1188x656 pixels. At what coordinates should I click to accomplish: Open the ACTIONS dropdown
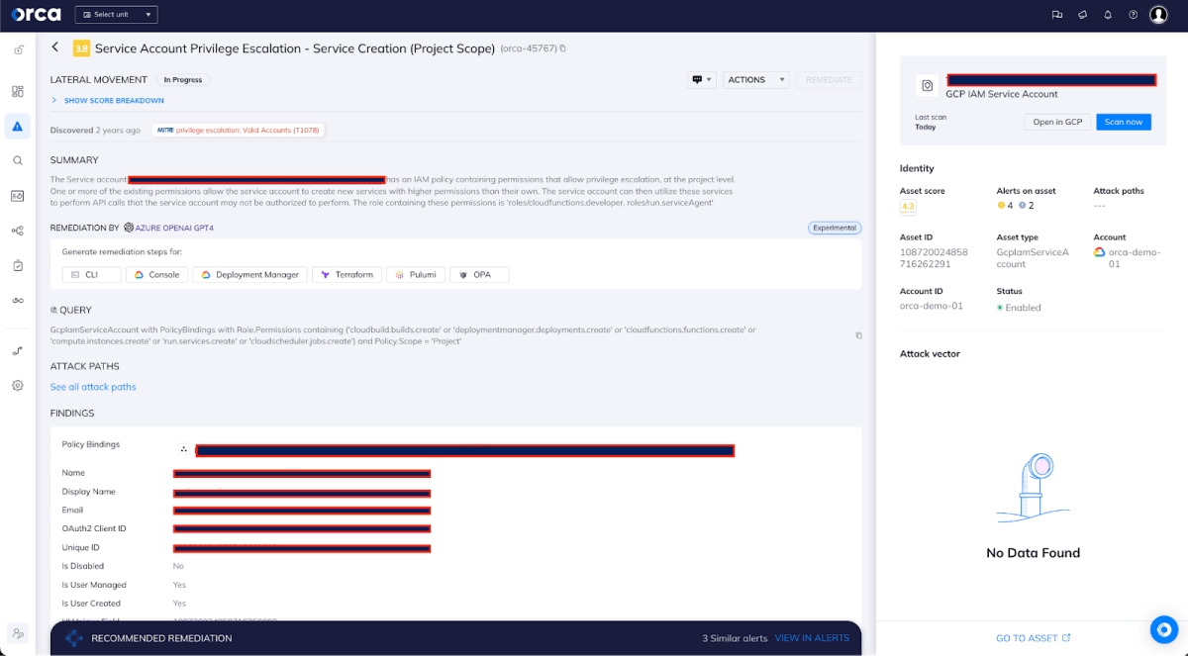[x=756, y=80]
